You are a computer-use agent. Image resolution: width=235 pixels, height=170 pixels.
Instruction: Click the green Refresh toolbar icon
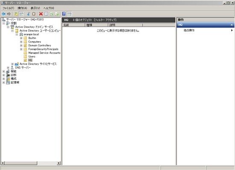[52, 14]
